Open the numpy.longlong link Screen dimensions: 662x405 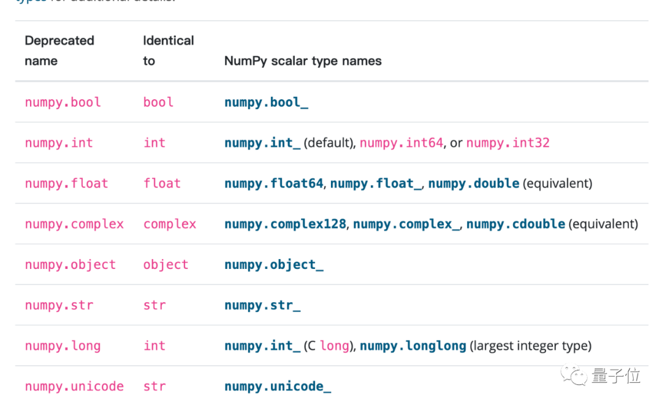click(x=413, y=346)
